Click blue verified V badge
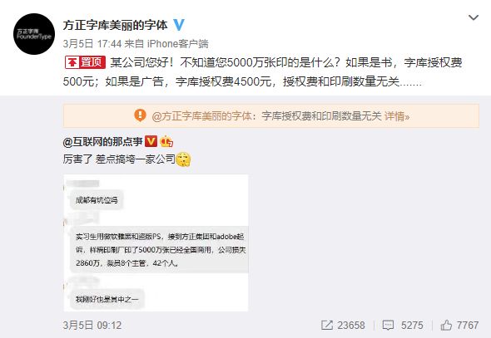The width and height of the screenshot is (491, 338). click(179, 25)
